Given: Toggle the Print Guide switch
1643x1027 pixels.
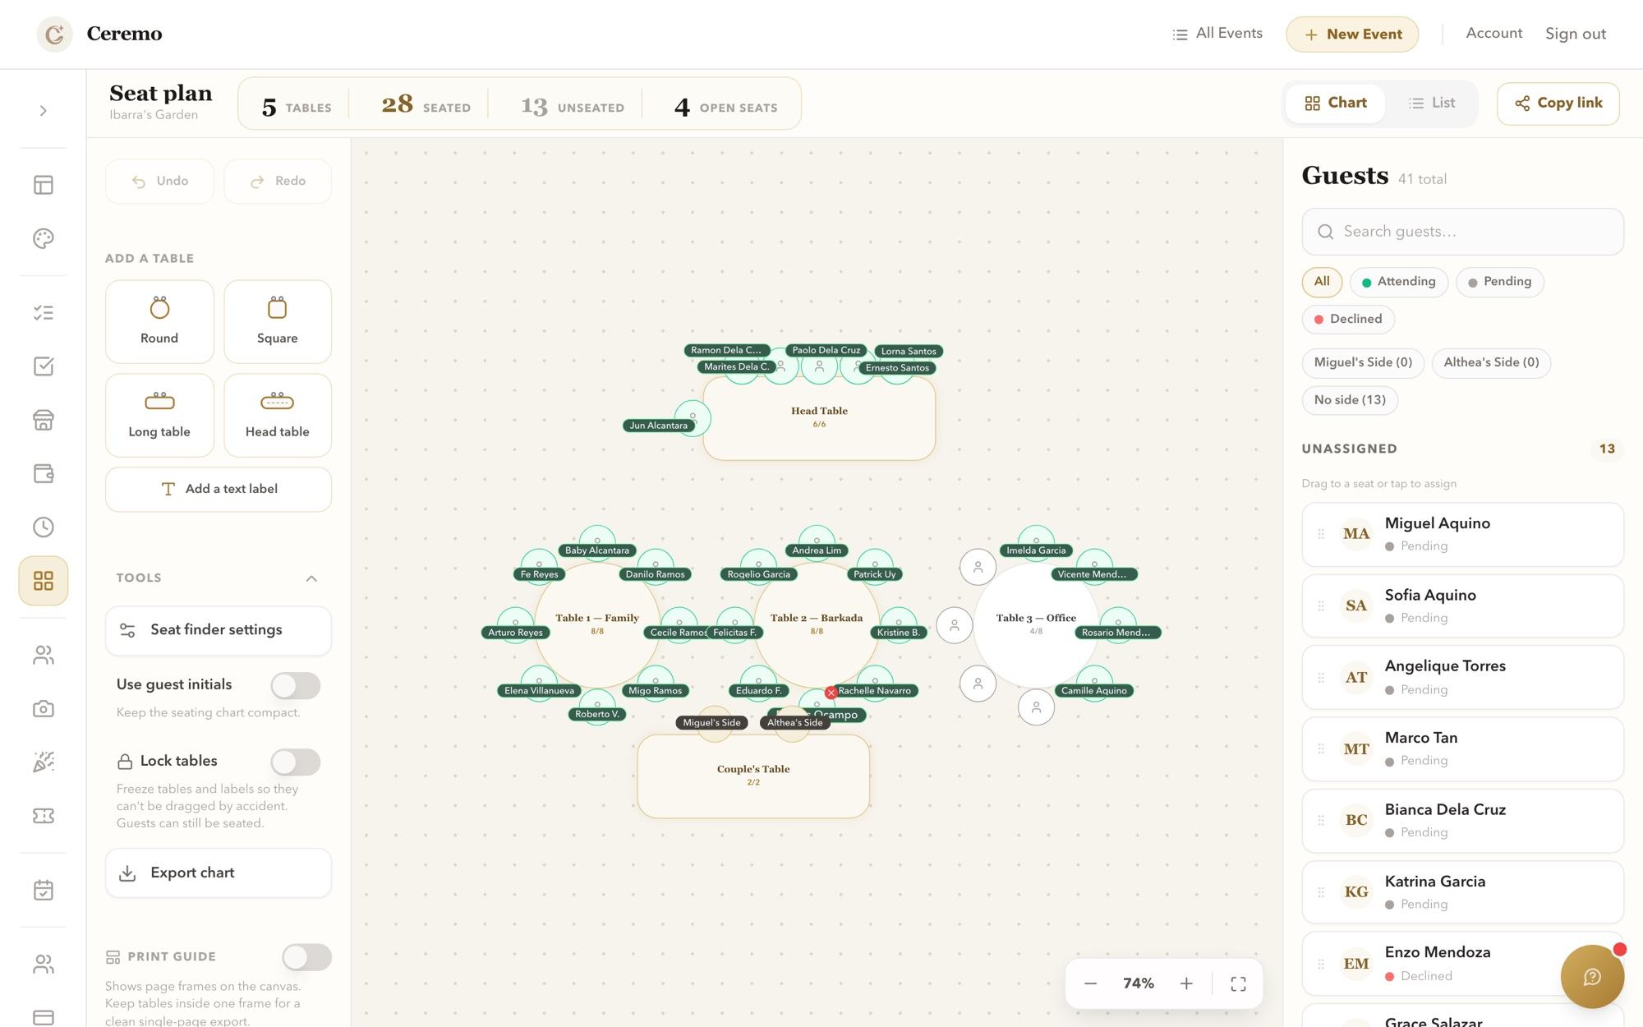Looking at the screenshot, I should tap(306, 957).
